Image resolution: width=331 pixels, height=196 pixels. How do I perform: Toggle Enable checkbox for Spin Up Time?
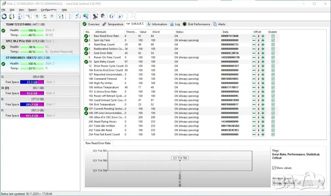coord(273,40)
